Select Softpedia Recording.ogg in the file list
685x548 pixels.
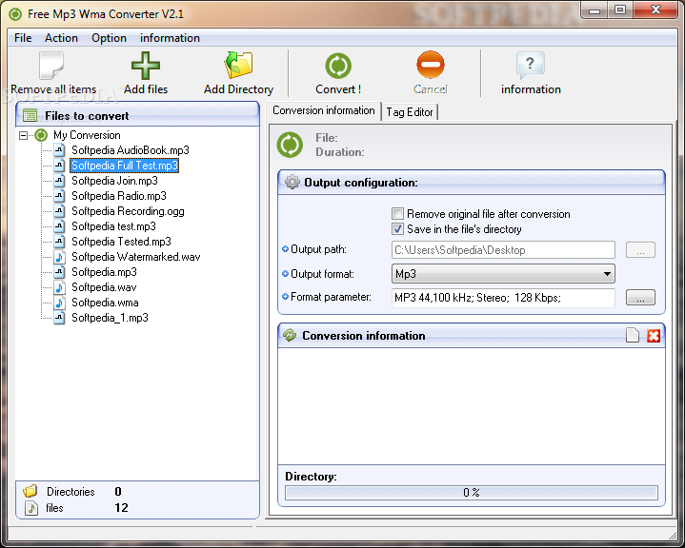[x=114, y=211]
